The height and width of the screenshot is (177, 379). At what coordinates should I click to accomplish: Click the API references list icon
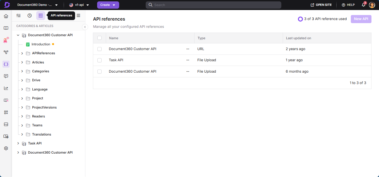(x=41, y=16)
